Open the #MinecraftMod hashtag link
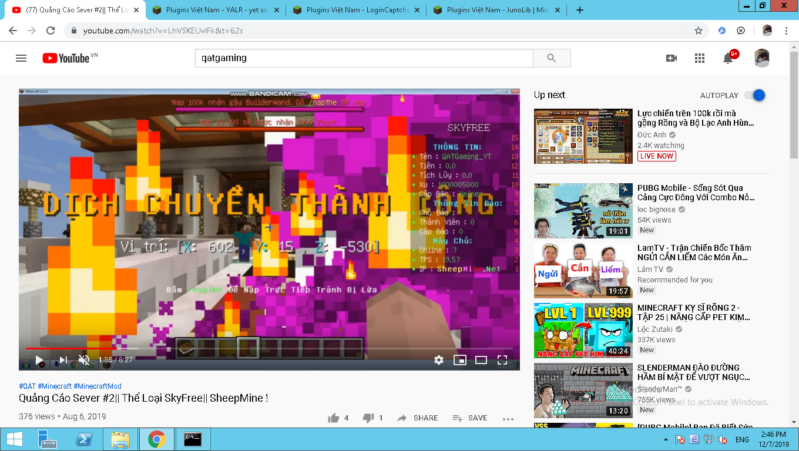The image size is (799, 451). tap(98, 386)
